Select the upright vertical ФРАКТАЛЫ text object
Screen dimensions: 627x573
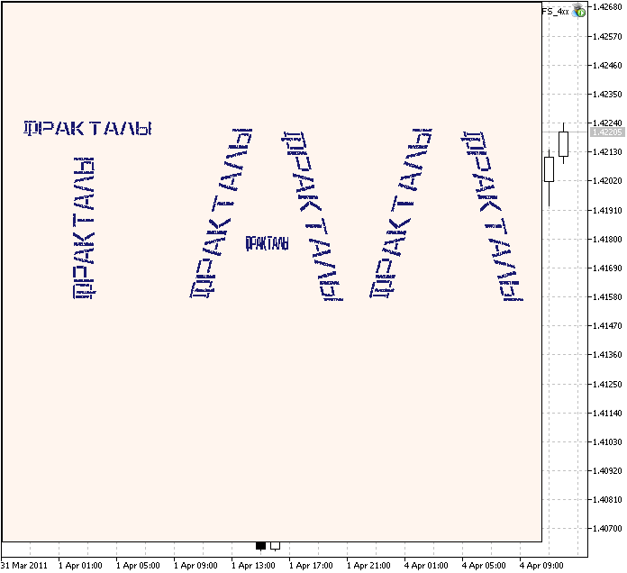click(x=84, y=228)
